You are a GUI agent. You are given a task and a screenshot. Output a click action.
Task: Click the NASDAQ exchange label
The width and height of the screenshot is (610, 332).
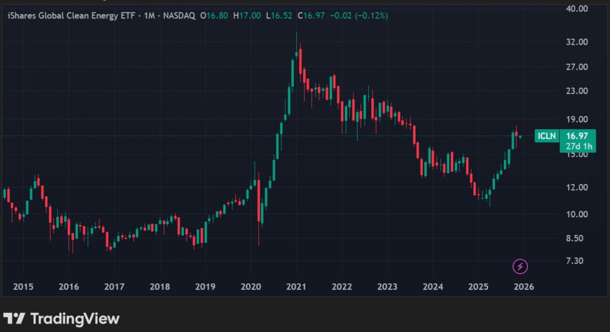(x=179, y=15)
